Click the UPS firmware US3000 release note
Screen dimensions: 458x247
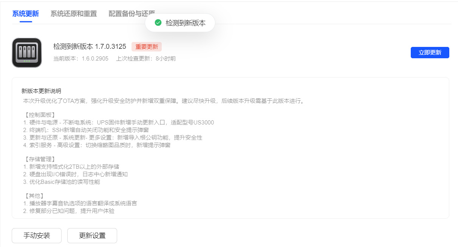118,123
